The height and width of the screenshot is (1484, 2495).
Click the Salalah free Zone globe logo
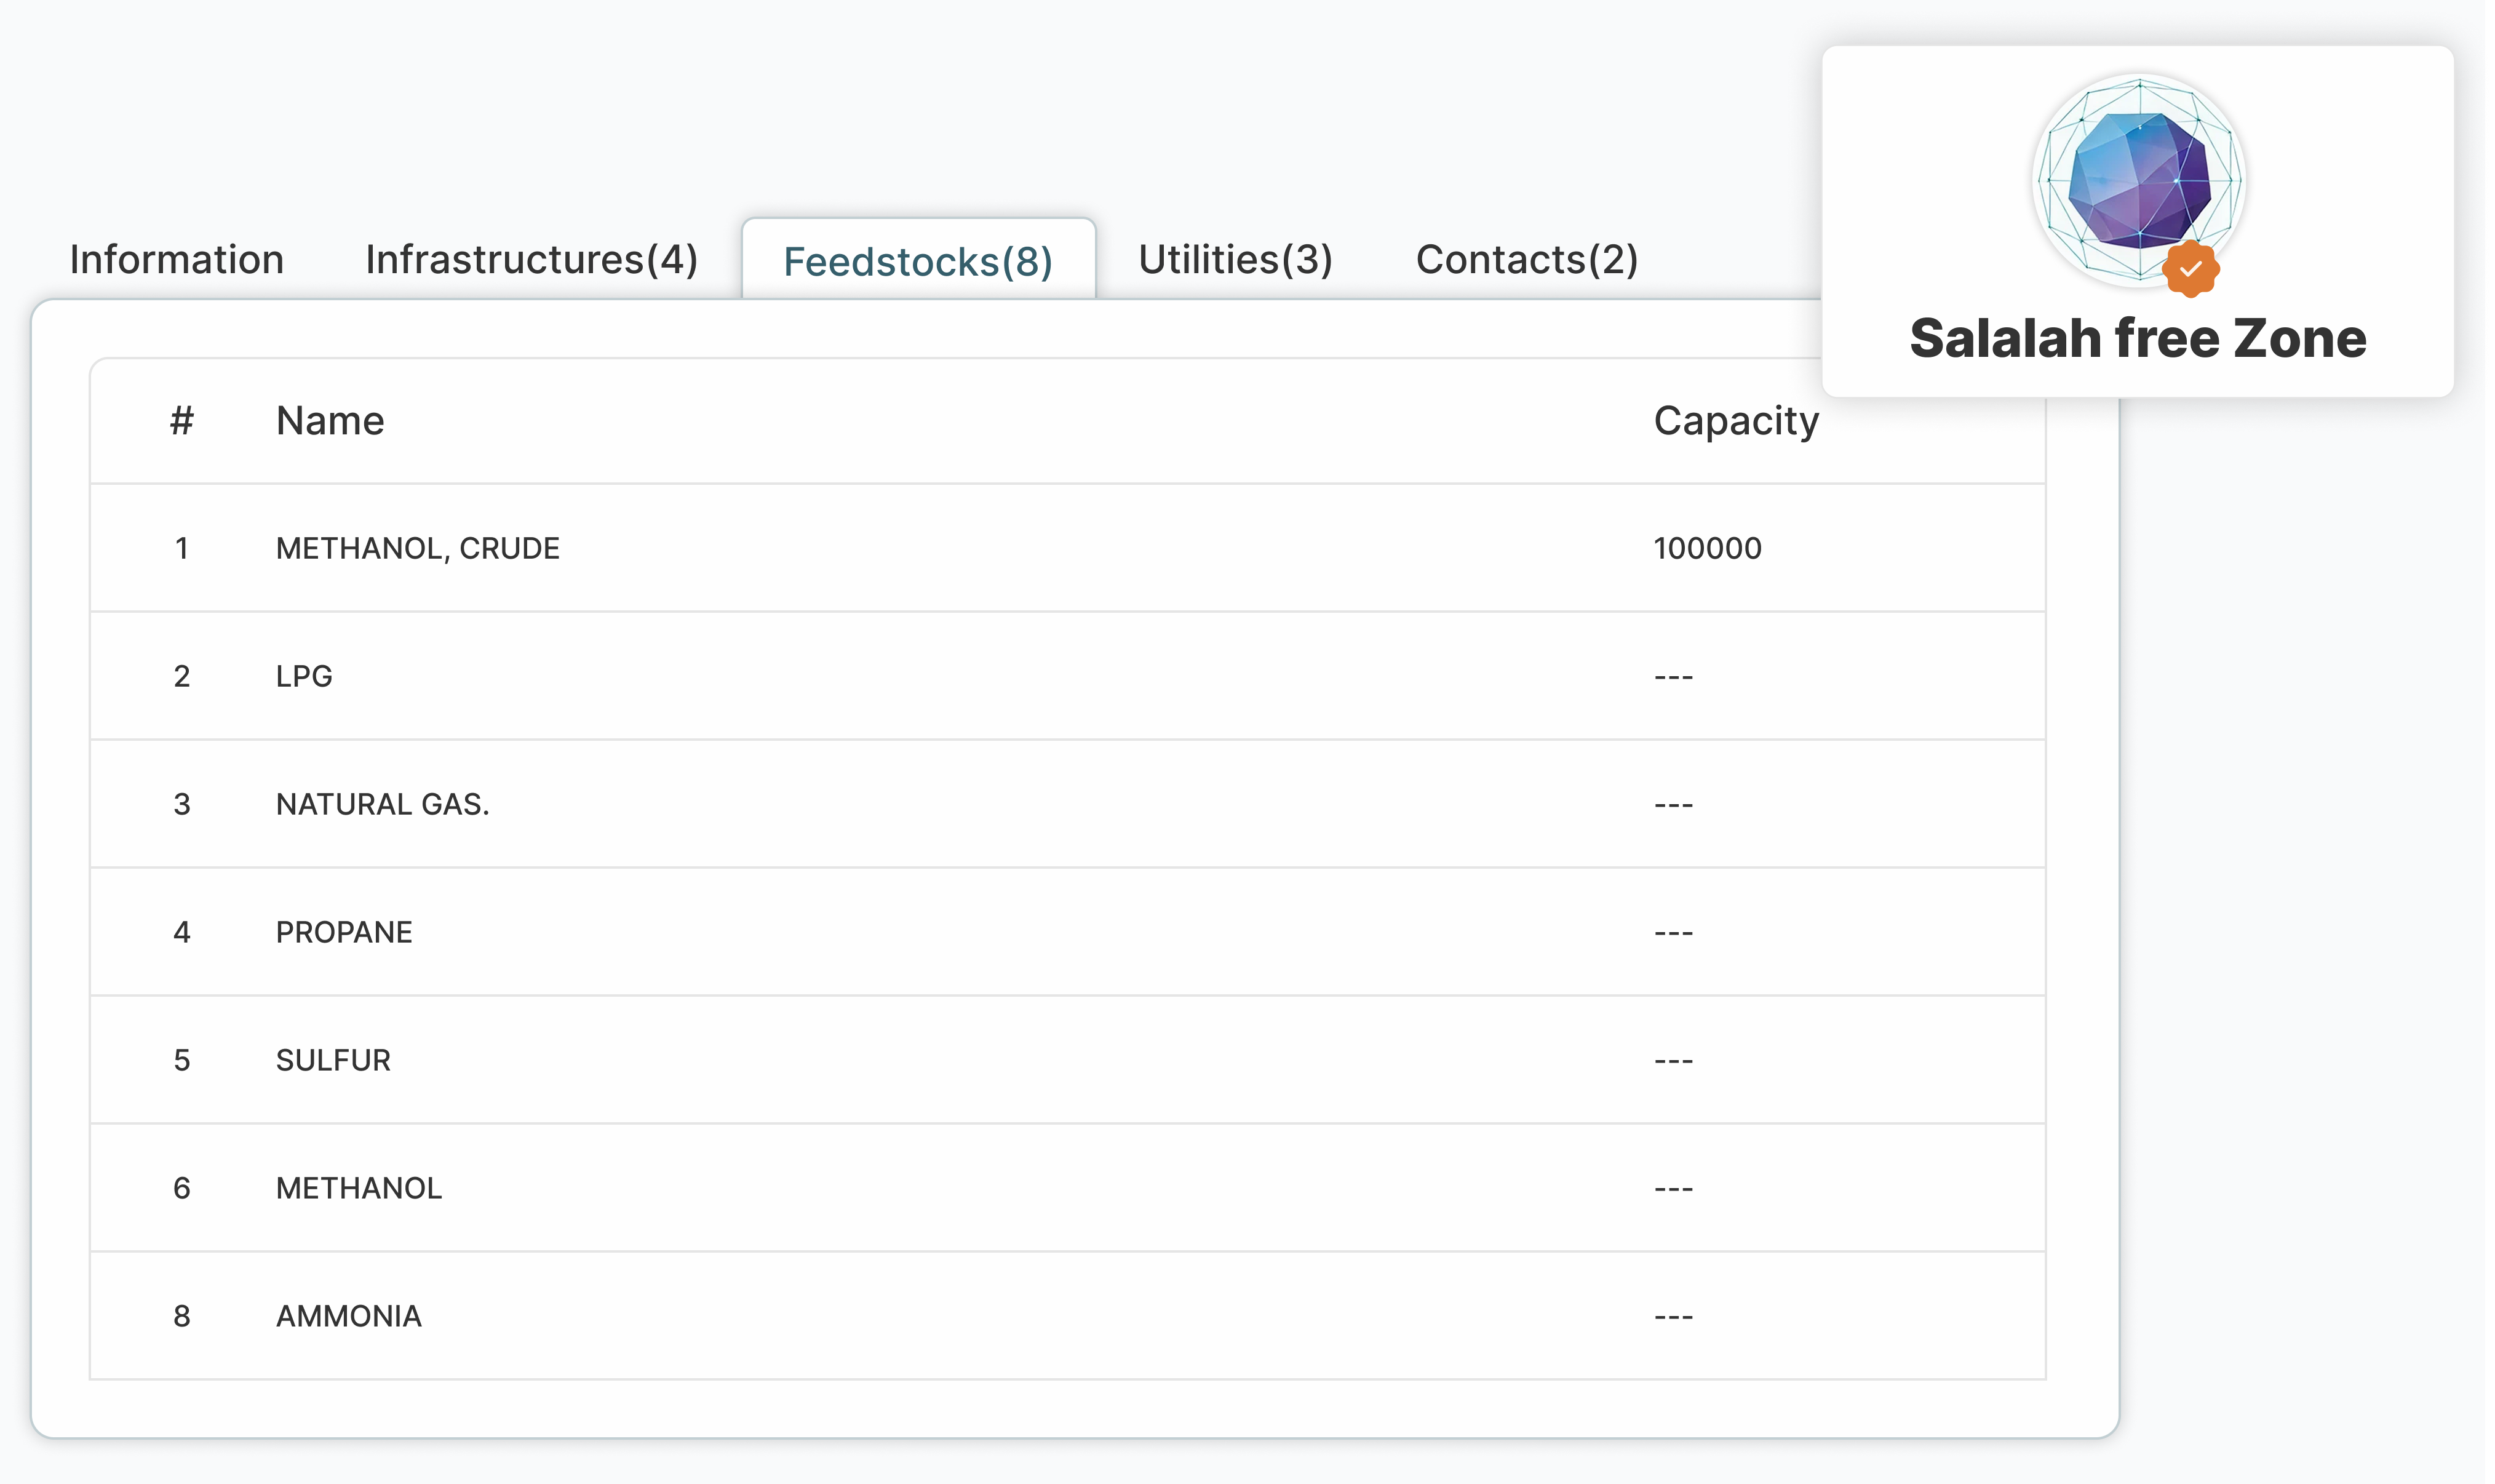[x=2139, y=180]
